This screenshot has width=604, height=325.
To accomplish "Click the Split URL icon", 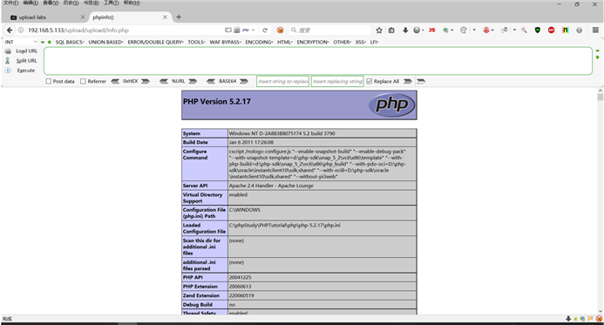I will click(x=7, y=60).
